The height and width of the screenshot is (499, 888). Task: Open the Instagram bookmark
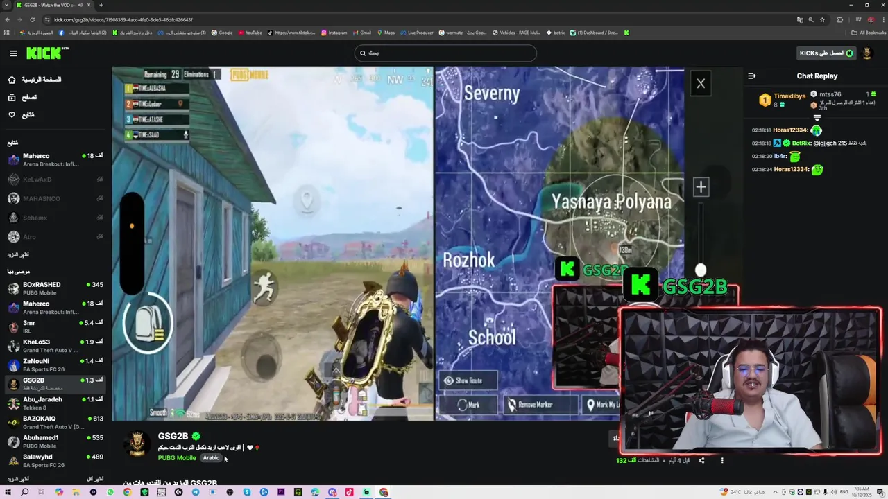(x=334, y=33)
